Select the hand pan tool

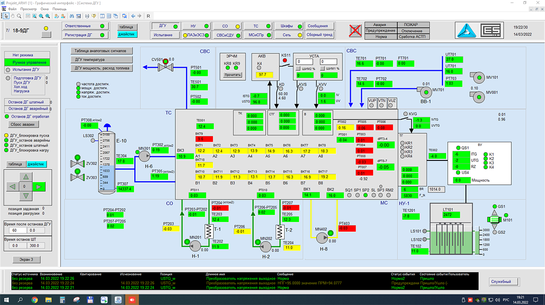click(x=13, y=16)
